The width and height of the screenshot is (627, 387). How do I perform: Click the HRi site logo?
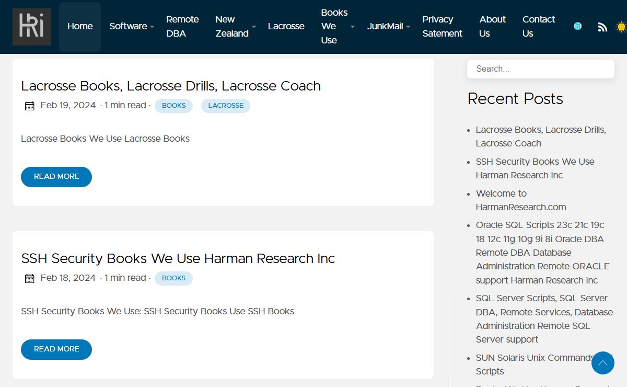tap(31, 27)
